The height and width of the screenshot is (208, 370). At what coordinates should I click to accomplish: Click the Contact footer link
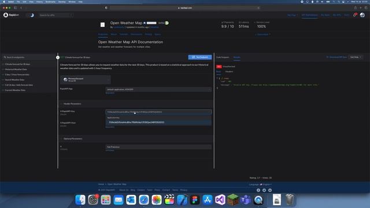coord(166,190)
